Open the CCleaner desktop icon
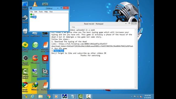This screenshot has height=99, width=176. 35,59
